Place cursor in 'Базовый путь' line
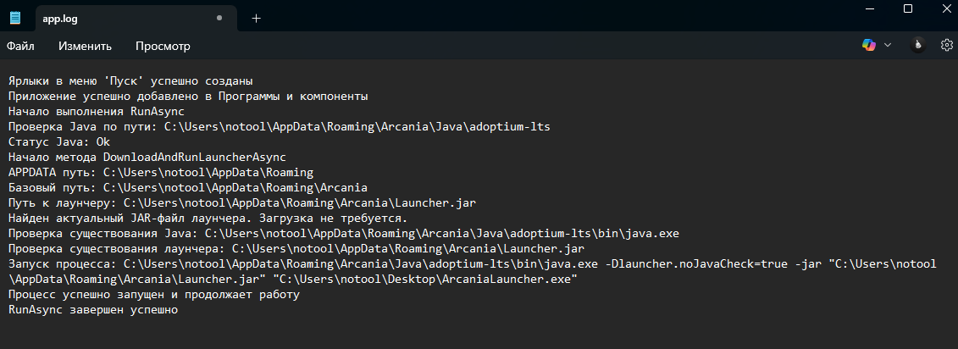The height and width of the screenshot is (349, 958). click(x=188, y=188)
